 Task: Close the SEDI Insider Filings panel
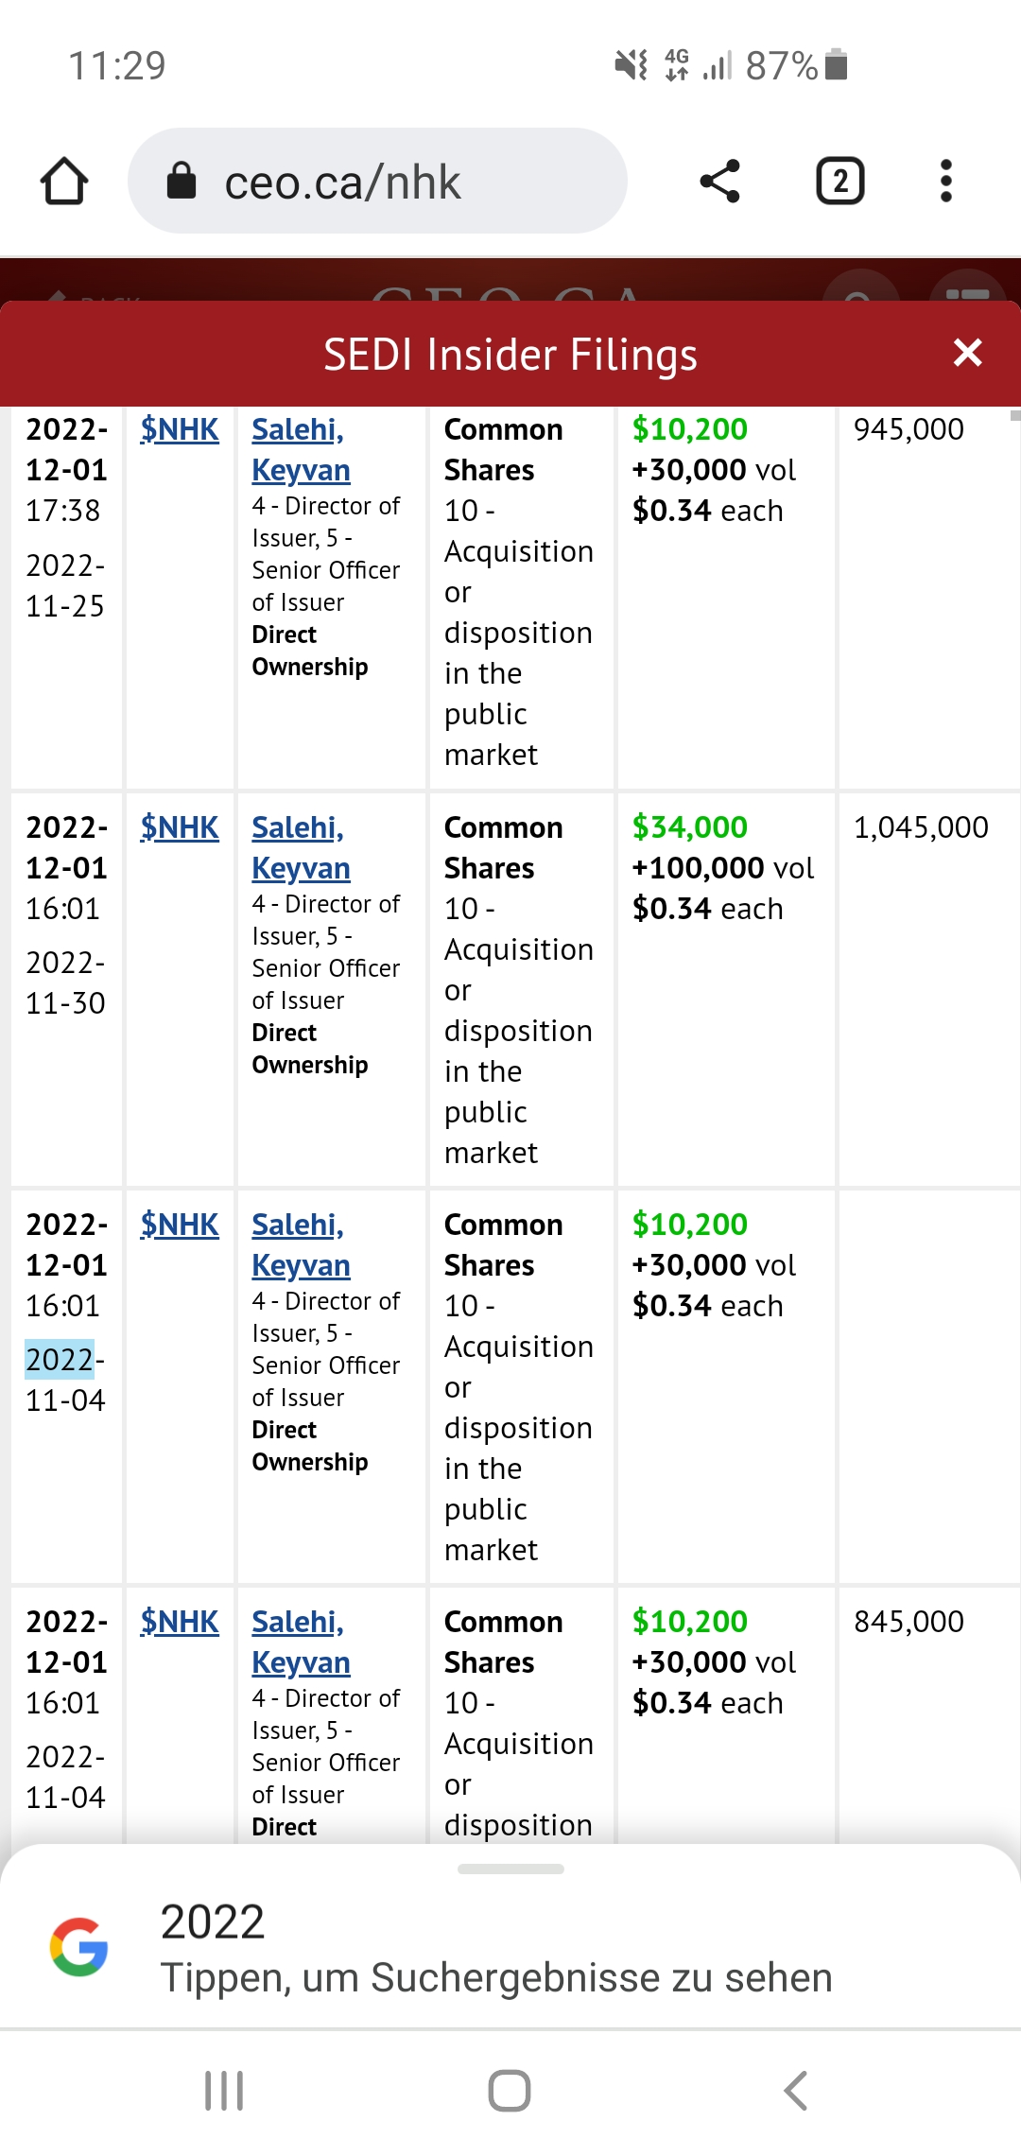tap(967, 353)
